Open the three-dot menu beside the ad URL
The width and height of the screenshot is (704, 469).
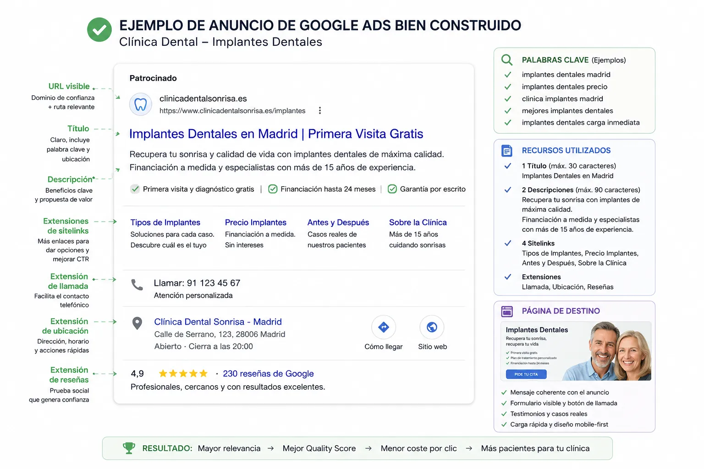pos(320,110)
